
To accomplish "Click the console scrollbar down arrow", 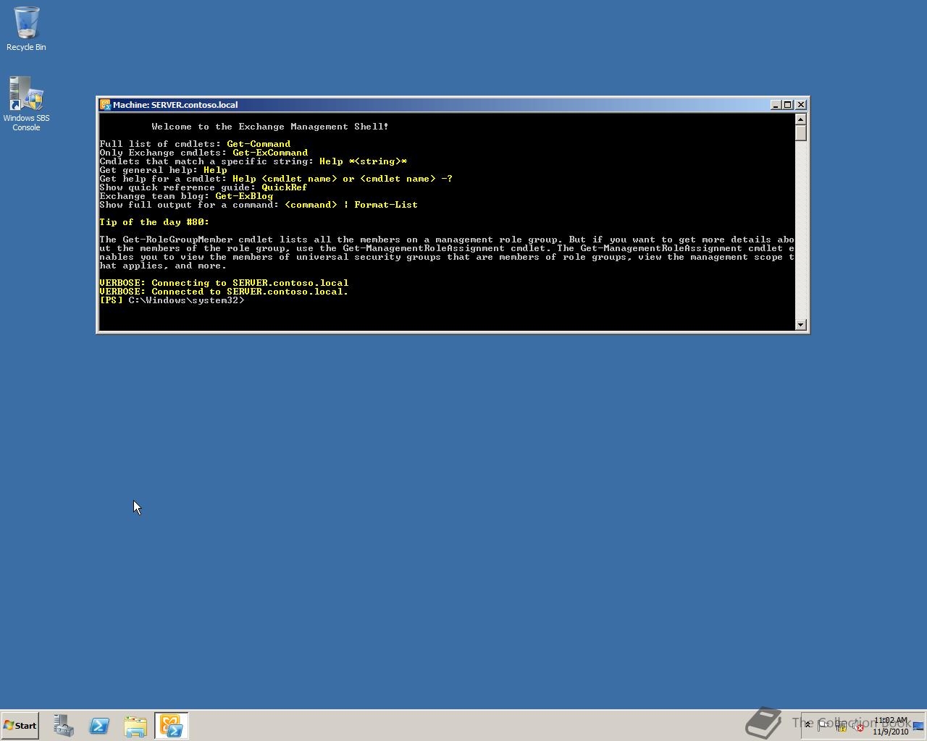I will tap(800, 325).
